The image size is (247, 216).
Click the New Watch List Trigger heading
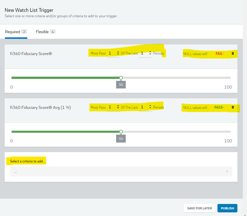point(29,10)
